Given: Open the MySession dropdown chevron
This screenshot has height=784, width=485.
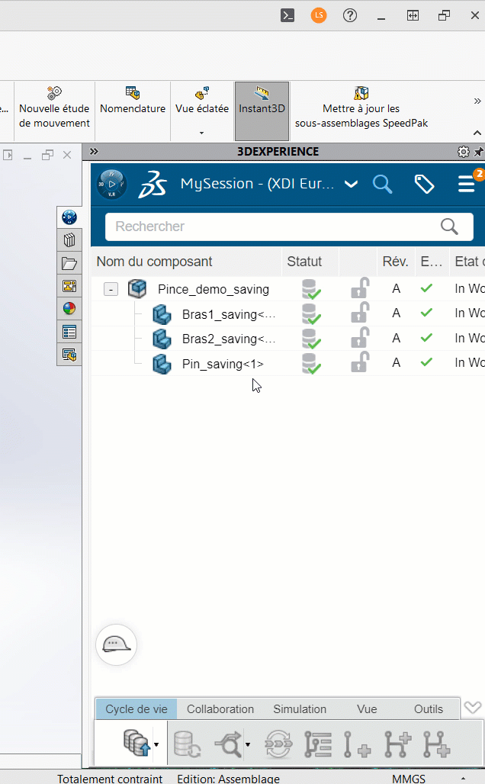Looking at the screenshot, I should [x=351, y=184].
